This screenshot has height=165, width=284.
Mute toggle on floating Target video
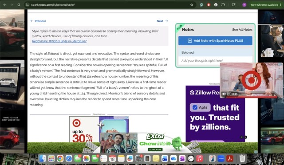pos(224,94)
